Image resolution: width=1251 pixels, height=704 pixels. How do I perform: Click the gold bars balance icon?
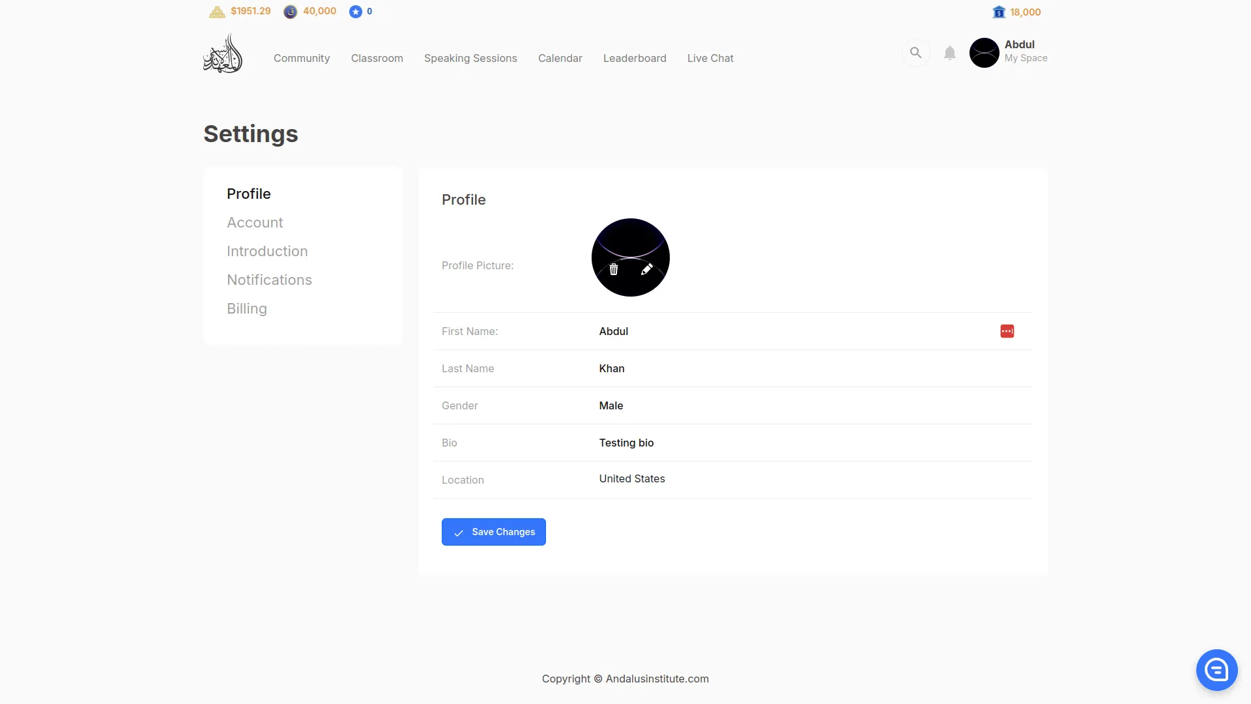tap(217, 12)
